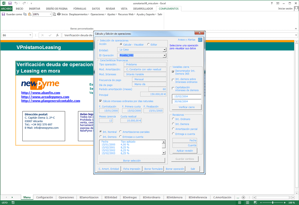Click the Aplicar revisión button

coord(185,151)
